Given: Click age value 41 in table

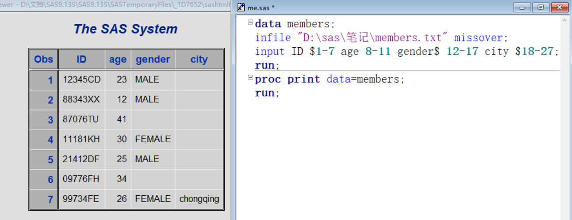Looking at the screenshot, I should [118, 120].
